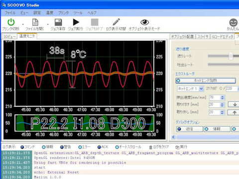Toggle log display with the pencil icon
This screenshot has width=239, height=179.
coord(116,22)
